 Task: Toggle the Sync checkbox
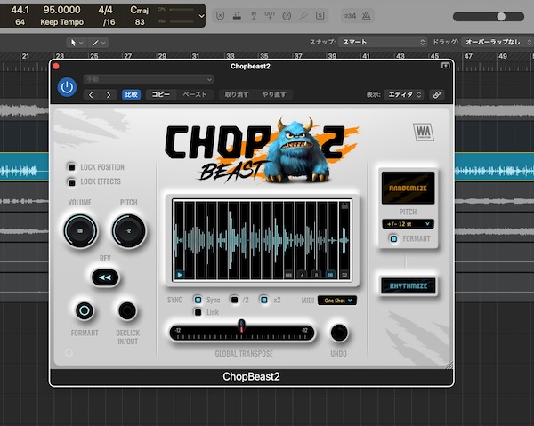(x=198, y=300)
